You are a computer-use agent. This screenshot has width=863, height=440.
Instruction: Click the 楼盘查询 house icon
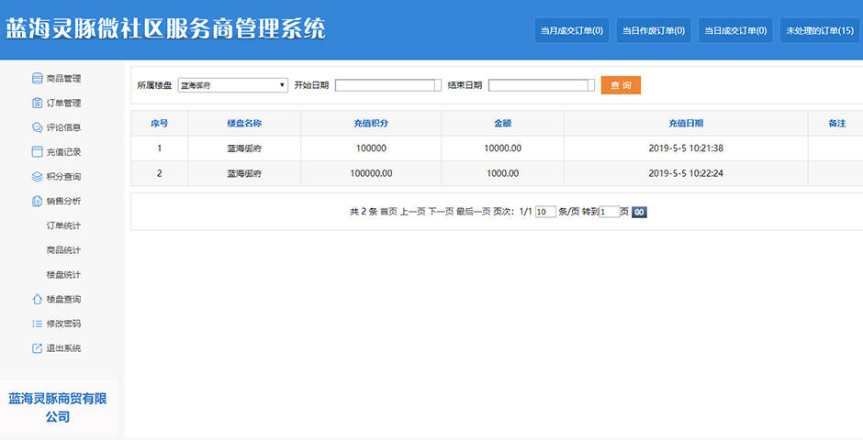(37, 299)
